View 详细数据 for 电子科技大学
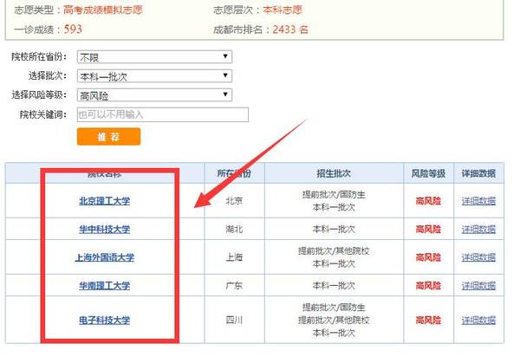This screenshot has height=357, width=520. click(x=478, y=321)
